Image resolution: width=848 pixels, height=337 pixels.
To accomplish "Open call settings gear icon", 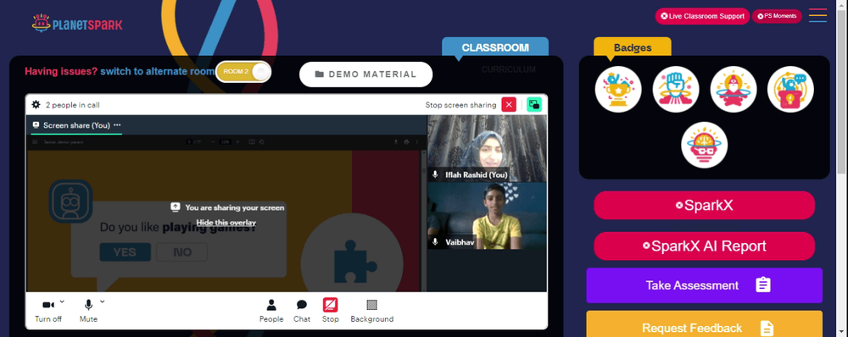I will [x=36, y=105].
